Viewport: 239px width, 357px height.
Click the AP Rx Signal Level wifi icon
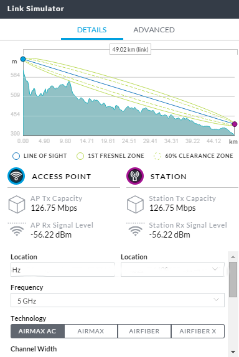(17, 229)
